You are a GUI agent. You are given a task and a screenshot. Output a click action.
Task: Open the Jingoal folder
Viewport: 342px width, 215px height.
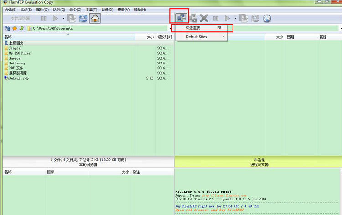[x=16, y=48]
